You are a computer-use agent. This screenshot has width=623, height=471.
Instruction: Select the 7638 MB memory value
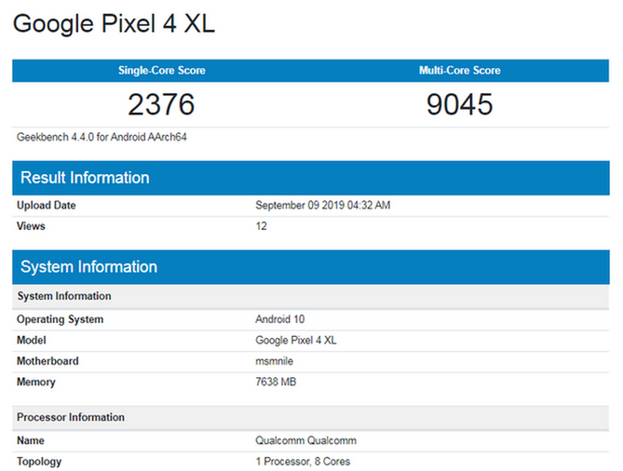[276, 382]
